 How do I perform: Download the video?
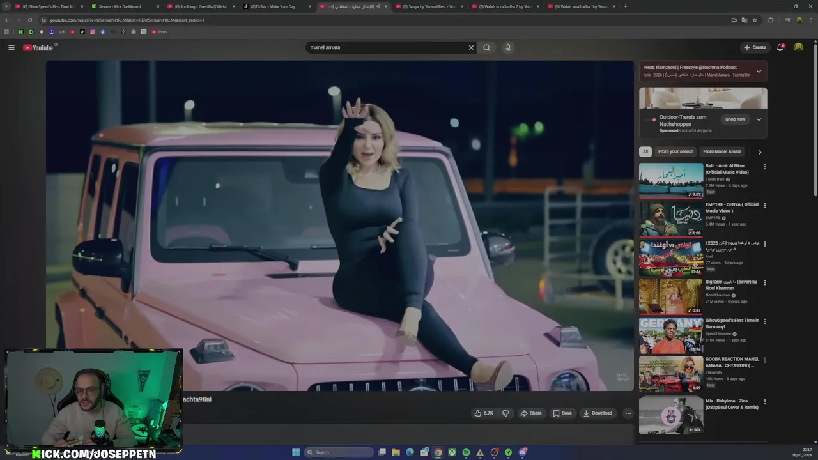[x=598, y=413]
